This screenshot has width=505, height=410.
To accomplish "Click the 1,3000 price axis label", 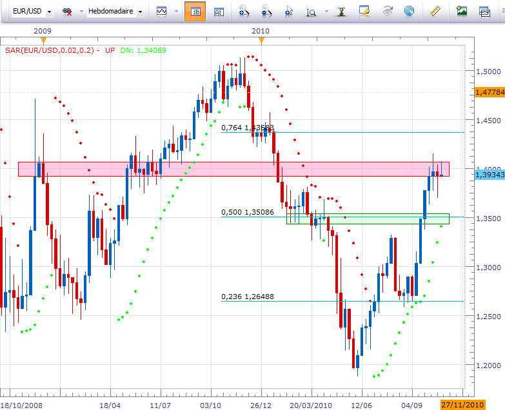I will 489,268.
